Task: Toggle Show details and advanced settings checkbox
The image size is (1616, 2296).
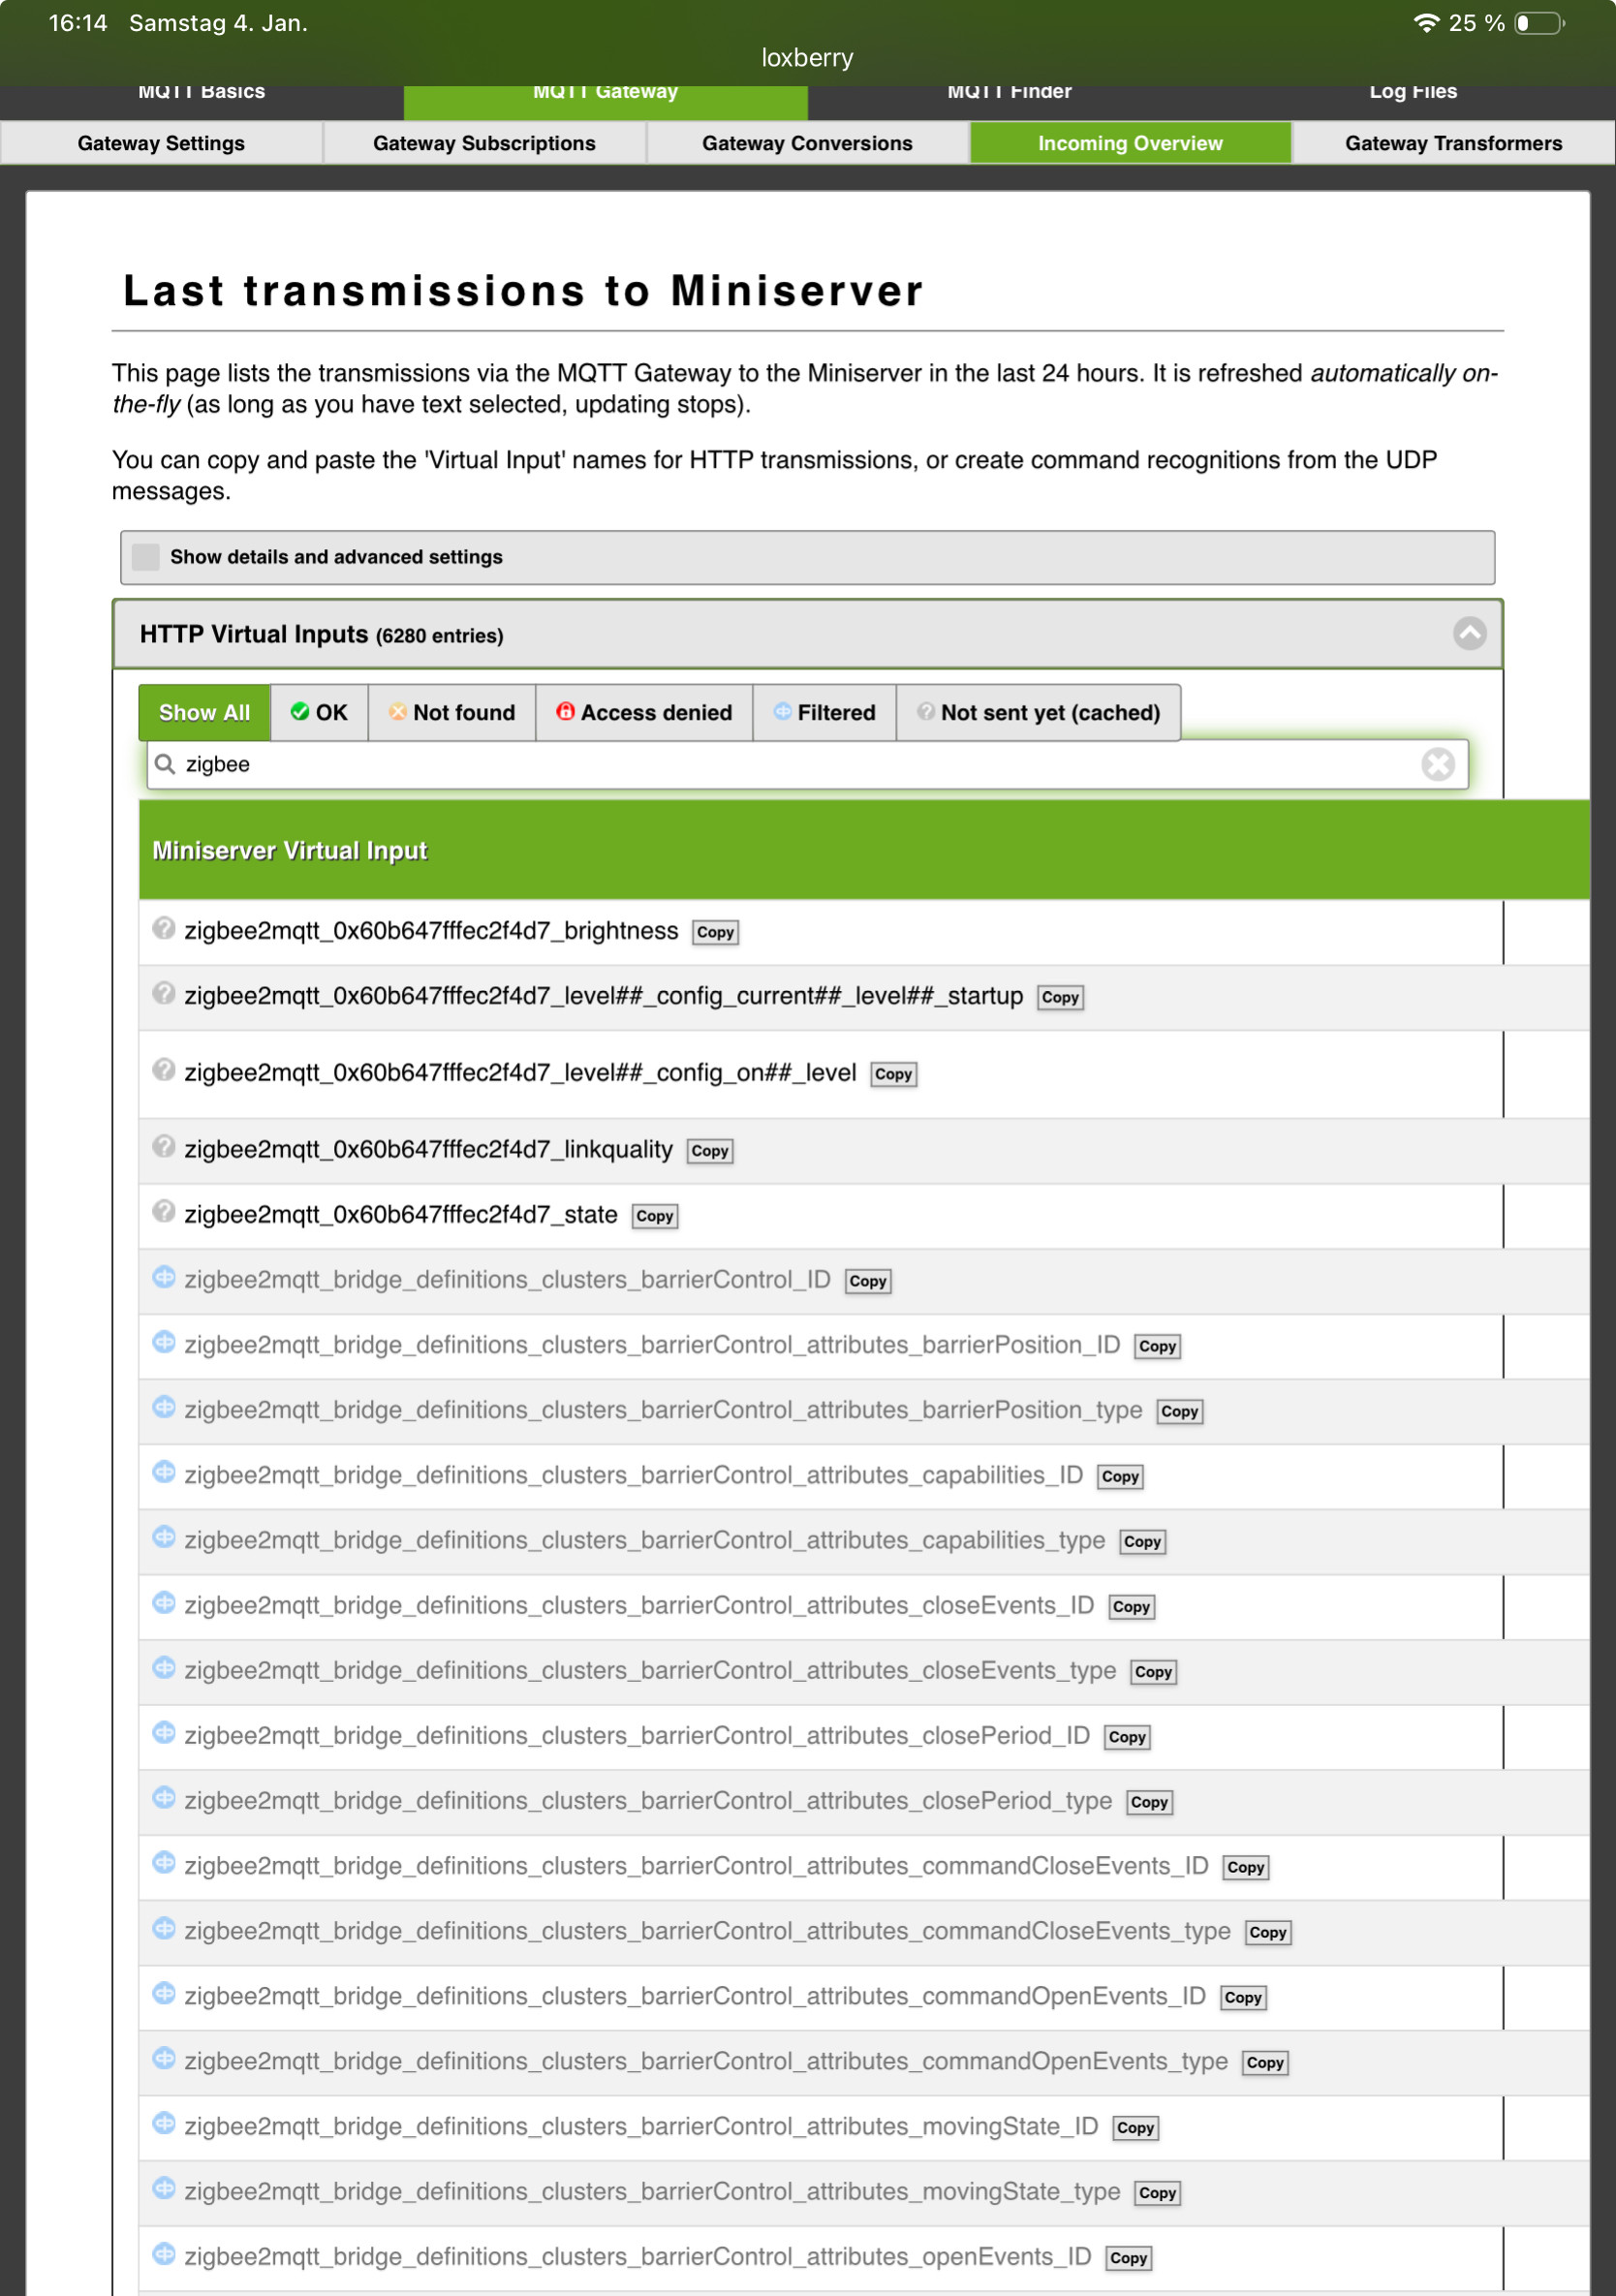Action: 146,557
